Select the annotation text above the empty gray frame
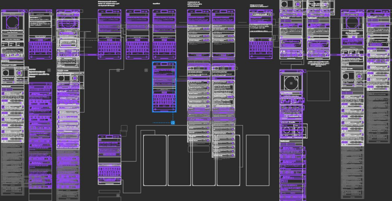The width and height of the screenshot is (392, 201). (318, 64)
